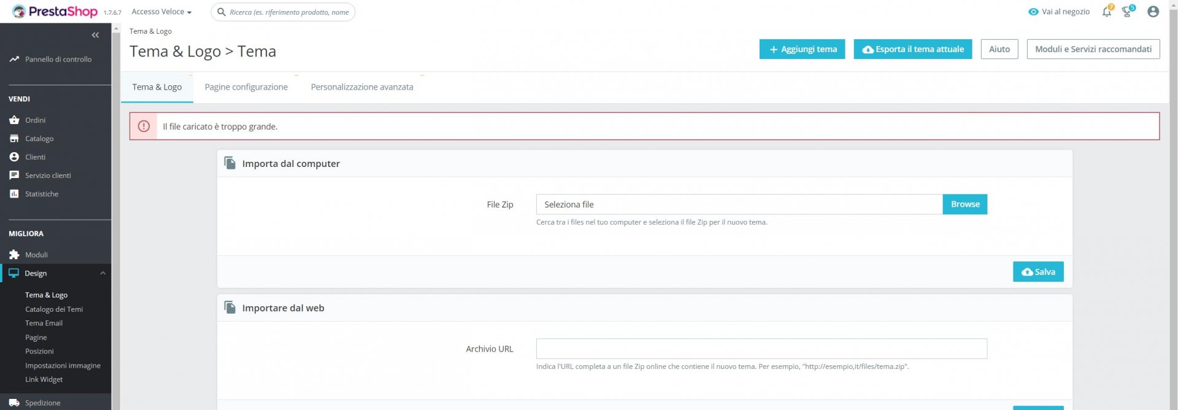Open the user profile avatar icon
This screenshot has width=1178, height=410.
pyautogui.click(x=1153, y=12)
